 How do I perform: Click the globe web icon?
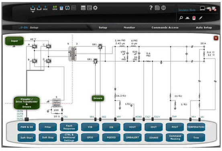pyautogui.click(x=163, y=8)
